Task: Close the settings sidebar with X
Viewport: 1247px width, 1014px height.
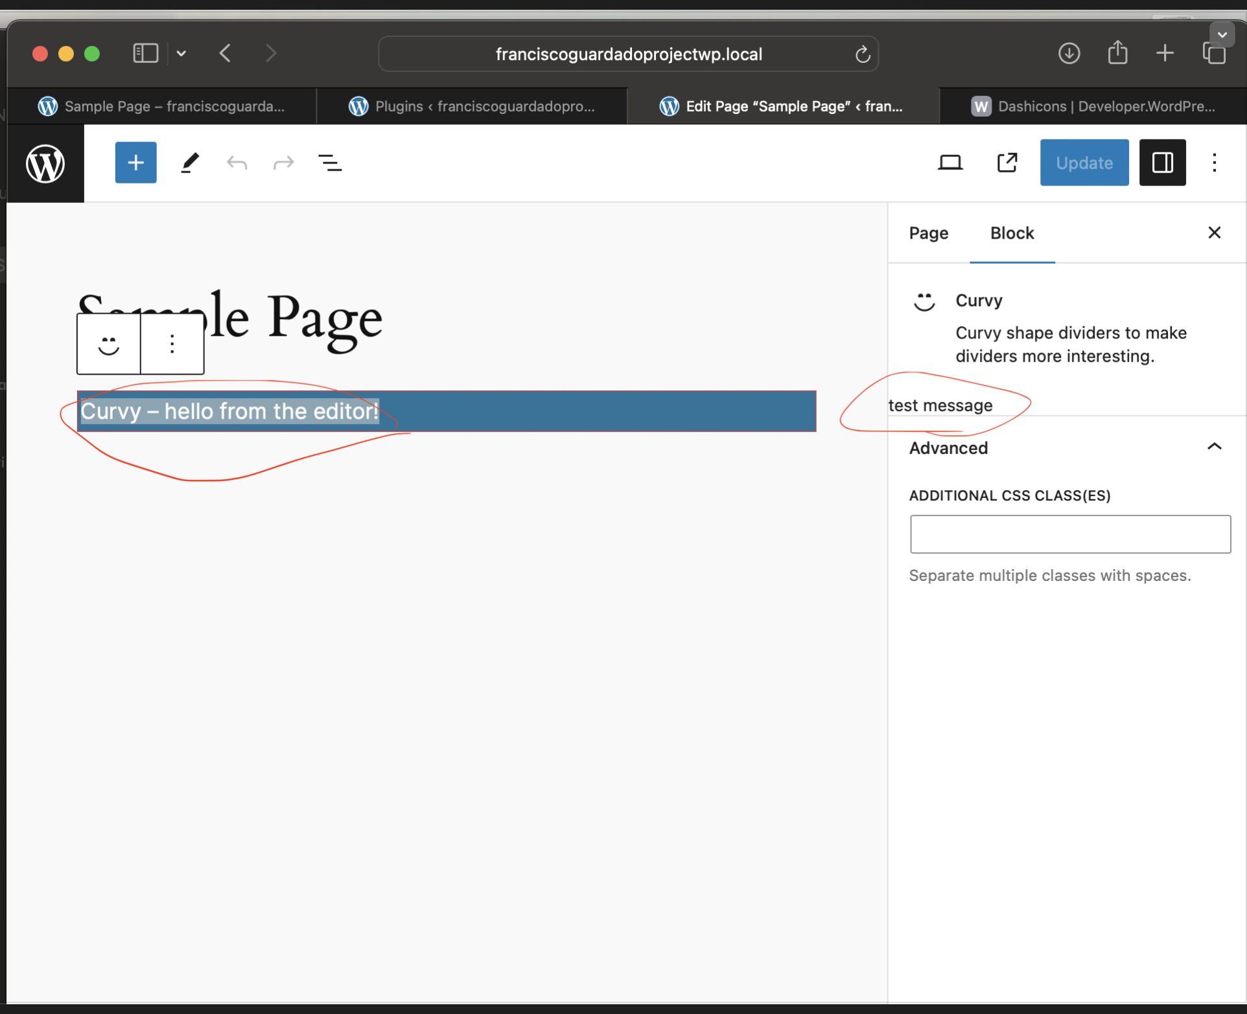Action: click(x=1215, y=233)
